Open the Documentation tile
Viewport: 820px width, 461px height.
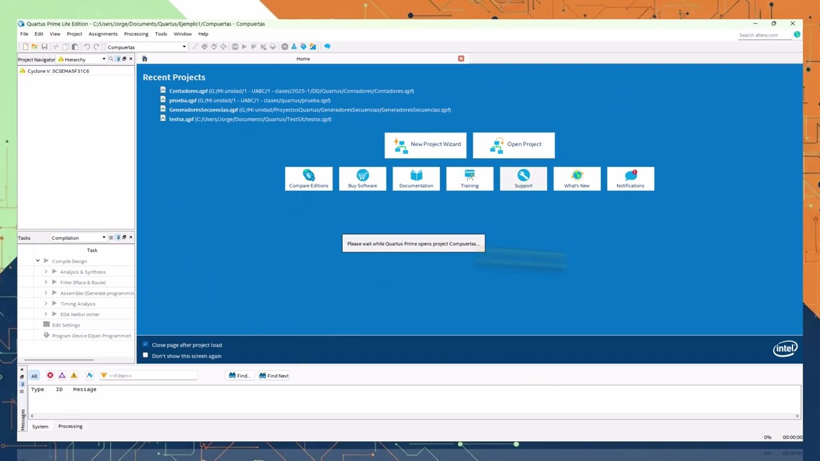(416, 179)
